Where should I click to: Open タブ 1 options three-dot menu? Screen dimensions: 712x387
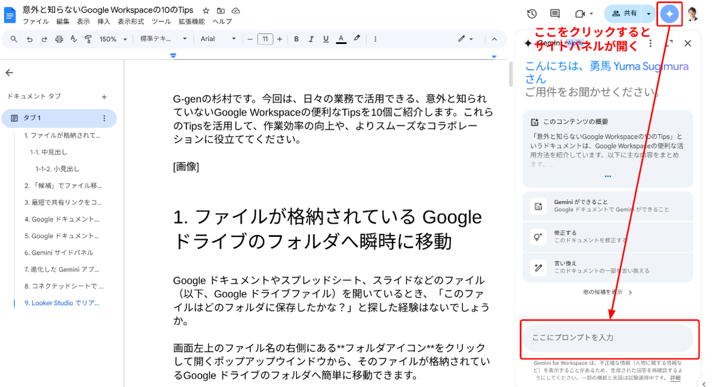pyautogui.click(x=104, y=118)
